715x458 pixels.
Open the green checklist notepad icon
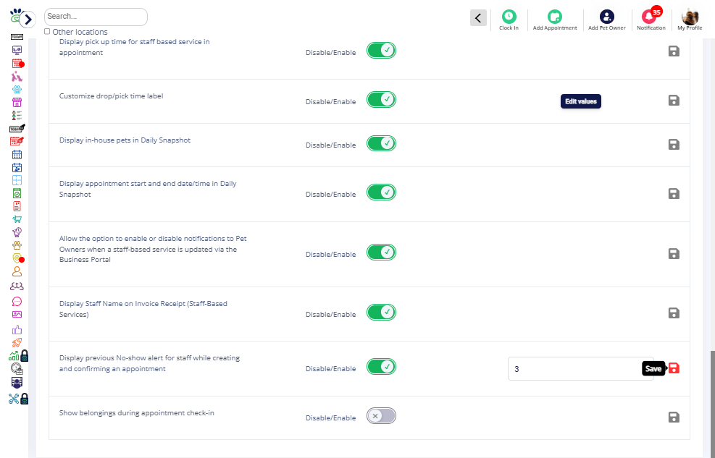point(17,193)
